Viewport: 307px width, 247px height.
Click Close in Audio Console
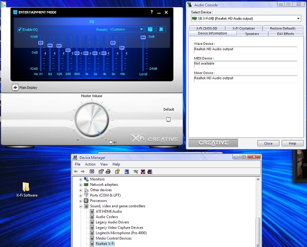pyautogui.click(x=268, y=143)
